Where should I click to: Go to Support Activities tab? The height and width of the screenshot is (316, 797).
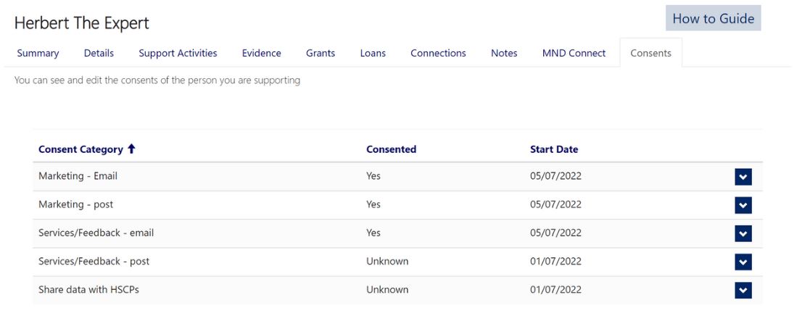click(x=178, y=53)
